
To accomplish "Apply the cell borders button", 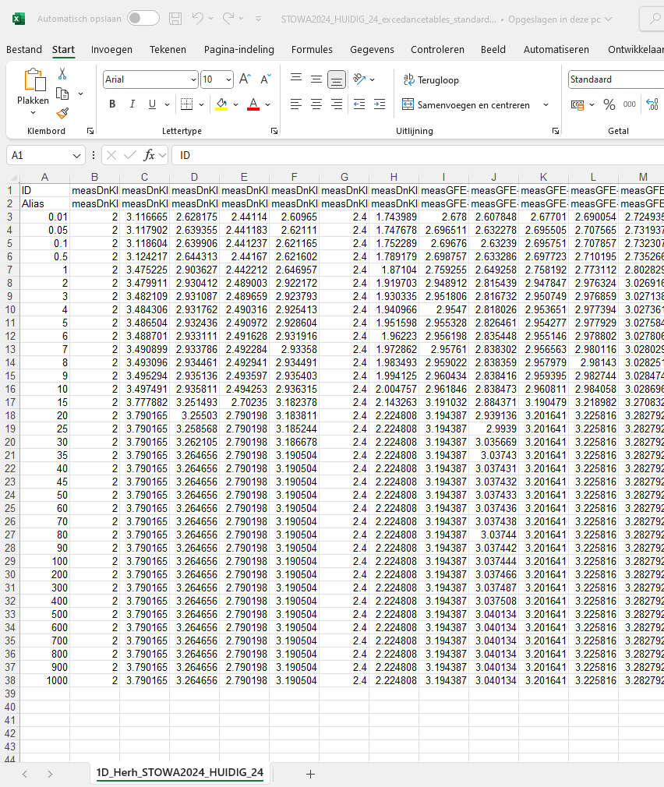I will 187,104.
